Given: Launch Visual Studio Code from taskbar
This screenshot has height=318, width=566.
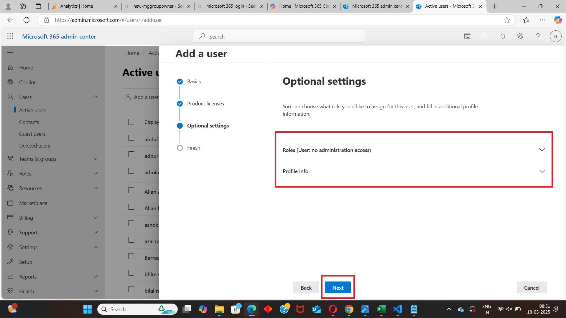Looking at the screenshot, I should pyautogui.click(x=398, y=309).
